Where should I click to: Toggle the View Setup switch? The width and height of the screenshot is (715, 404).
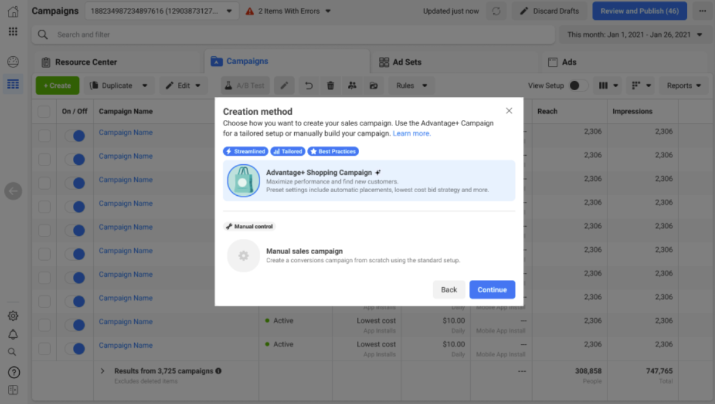pyautogui.click(x=580, y=85)
